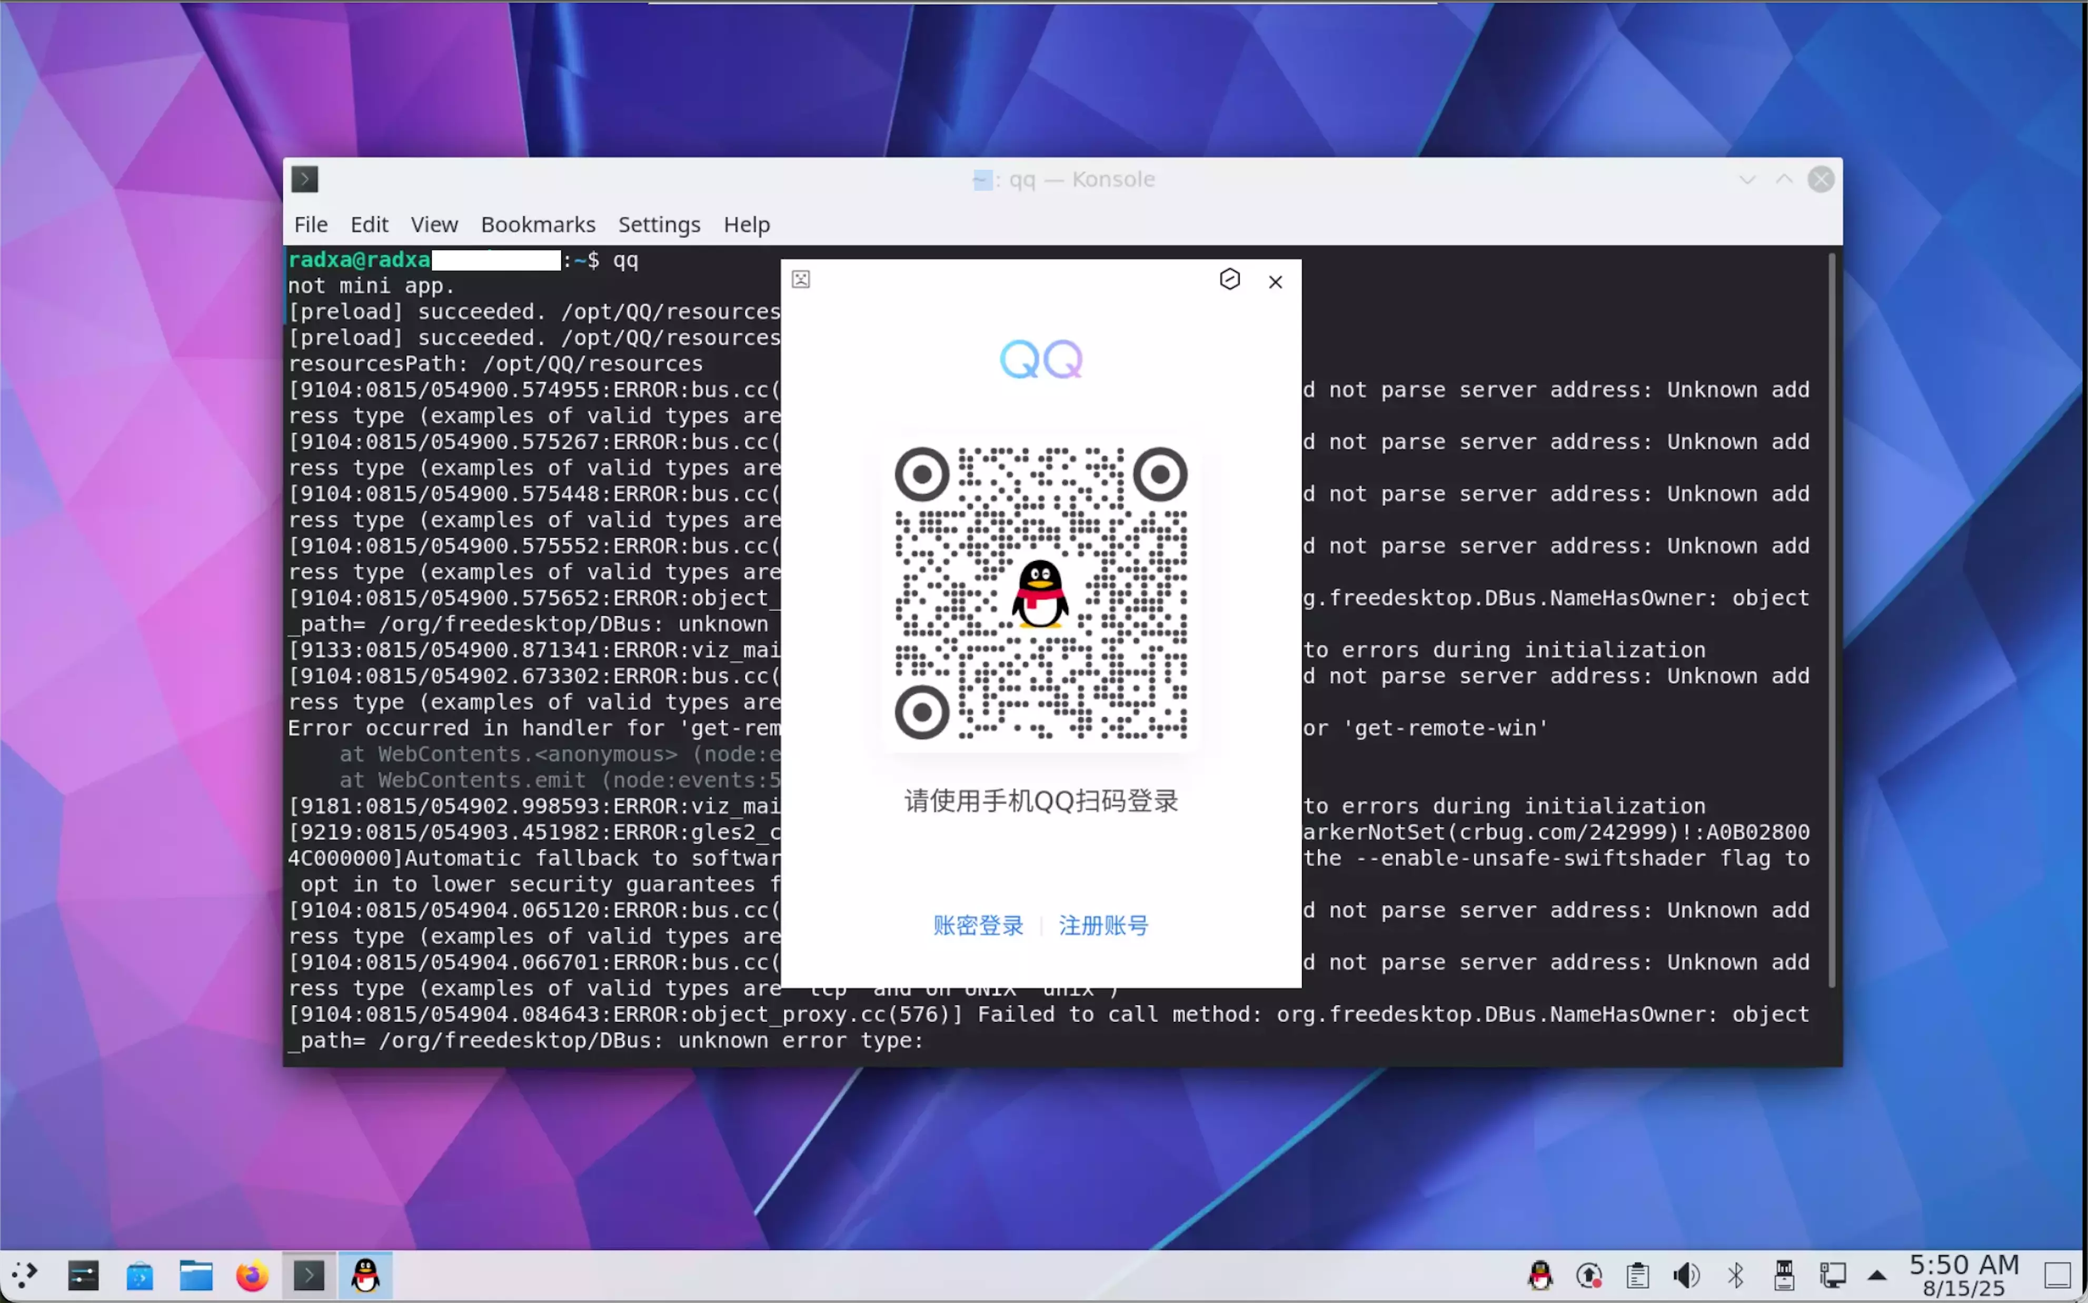Launch the Discover software store from the taskbar
Screen dimensions: 2088x1303
tap(140, 1276)
